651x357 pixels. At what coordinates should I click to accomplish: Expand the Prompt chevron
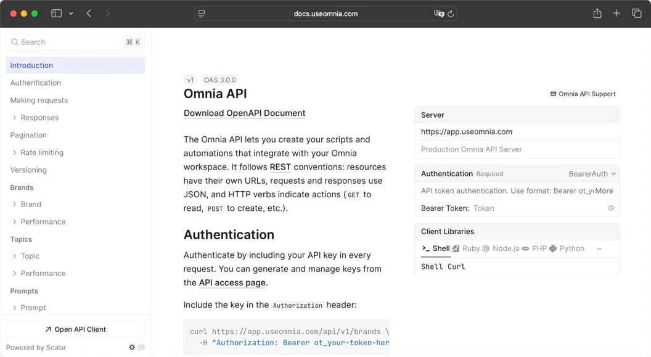(x=15, y=308)
